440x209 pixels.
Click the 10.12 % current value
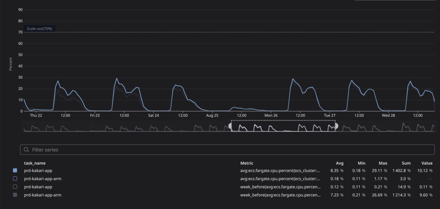[x=425, y=171]
